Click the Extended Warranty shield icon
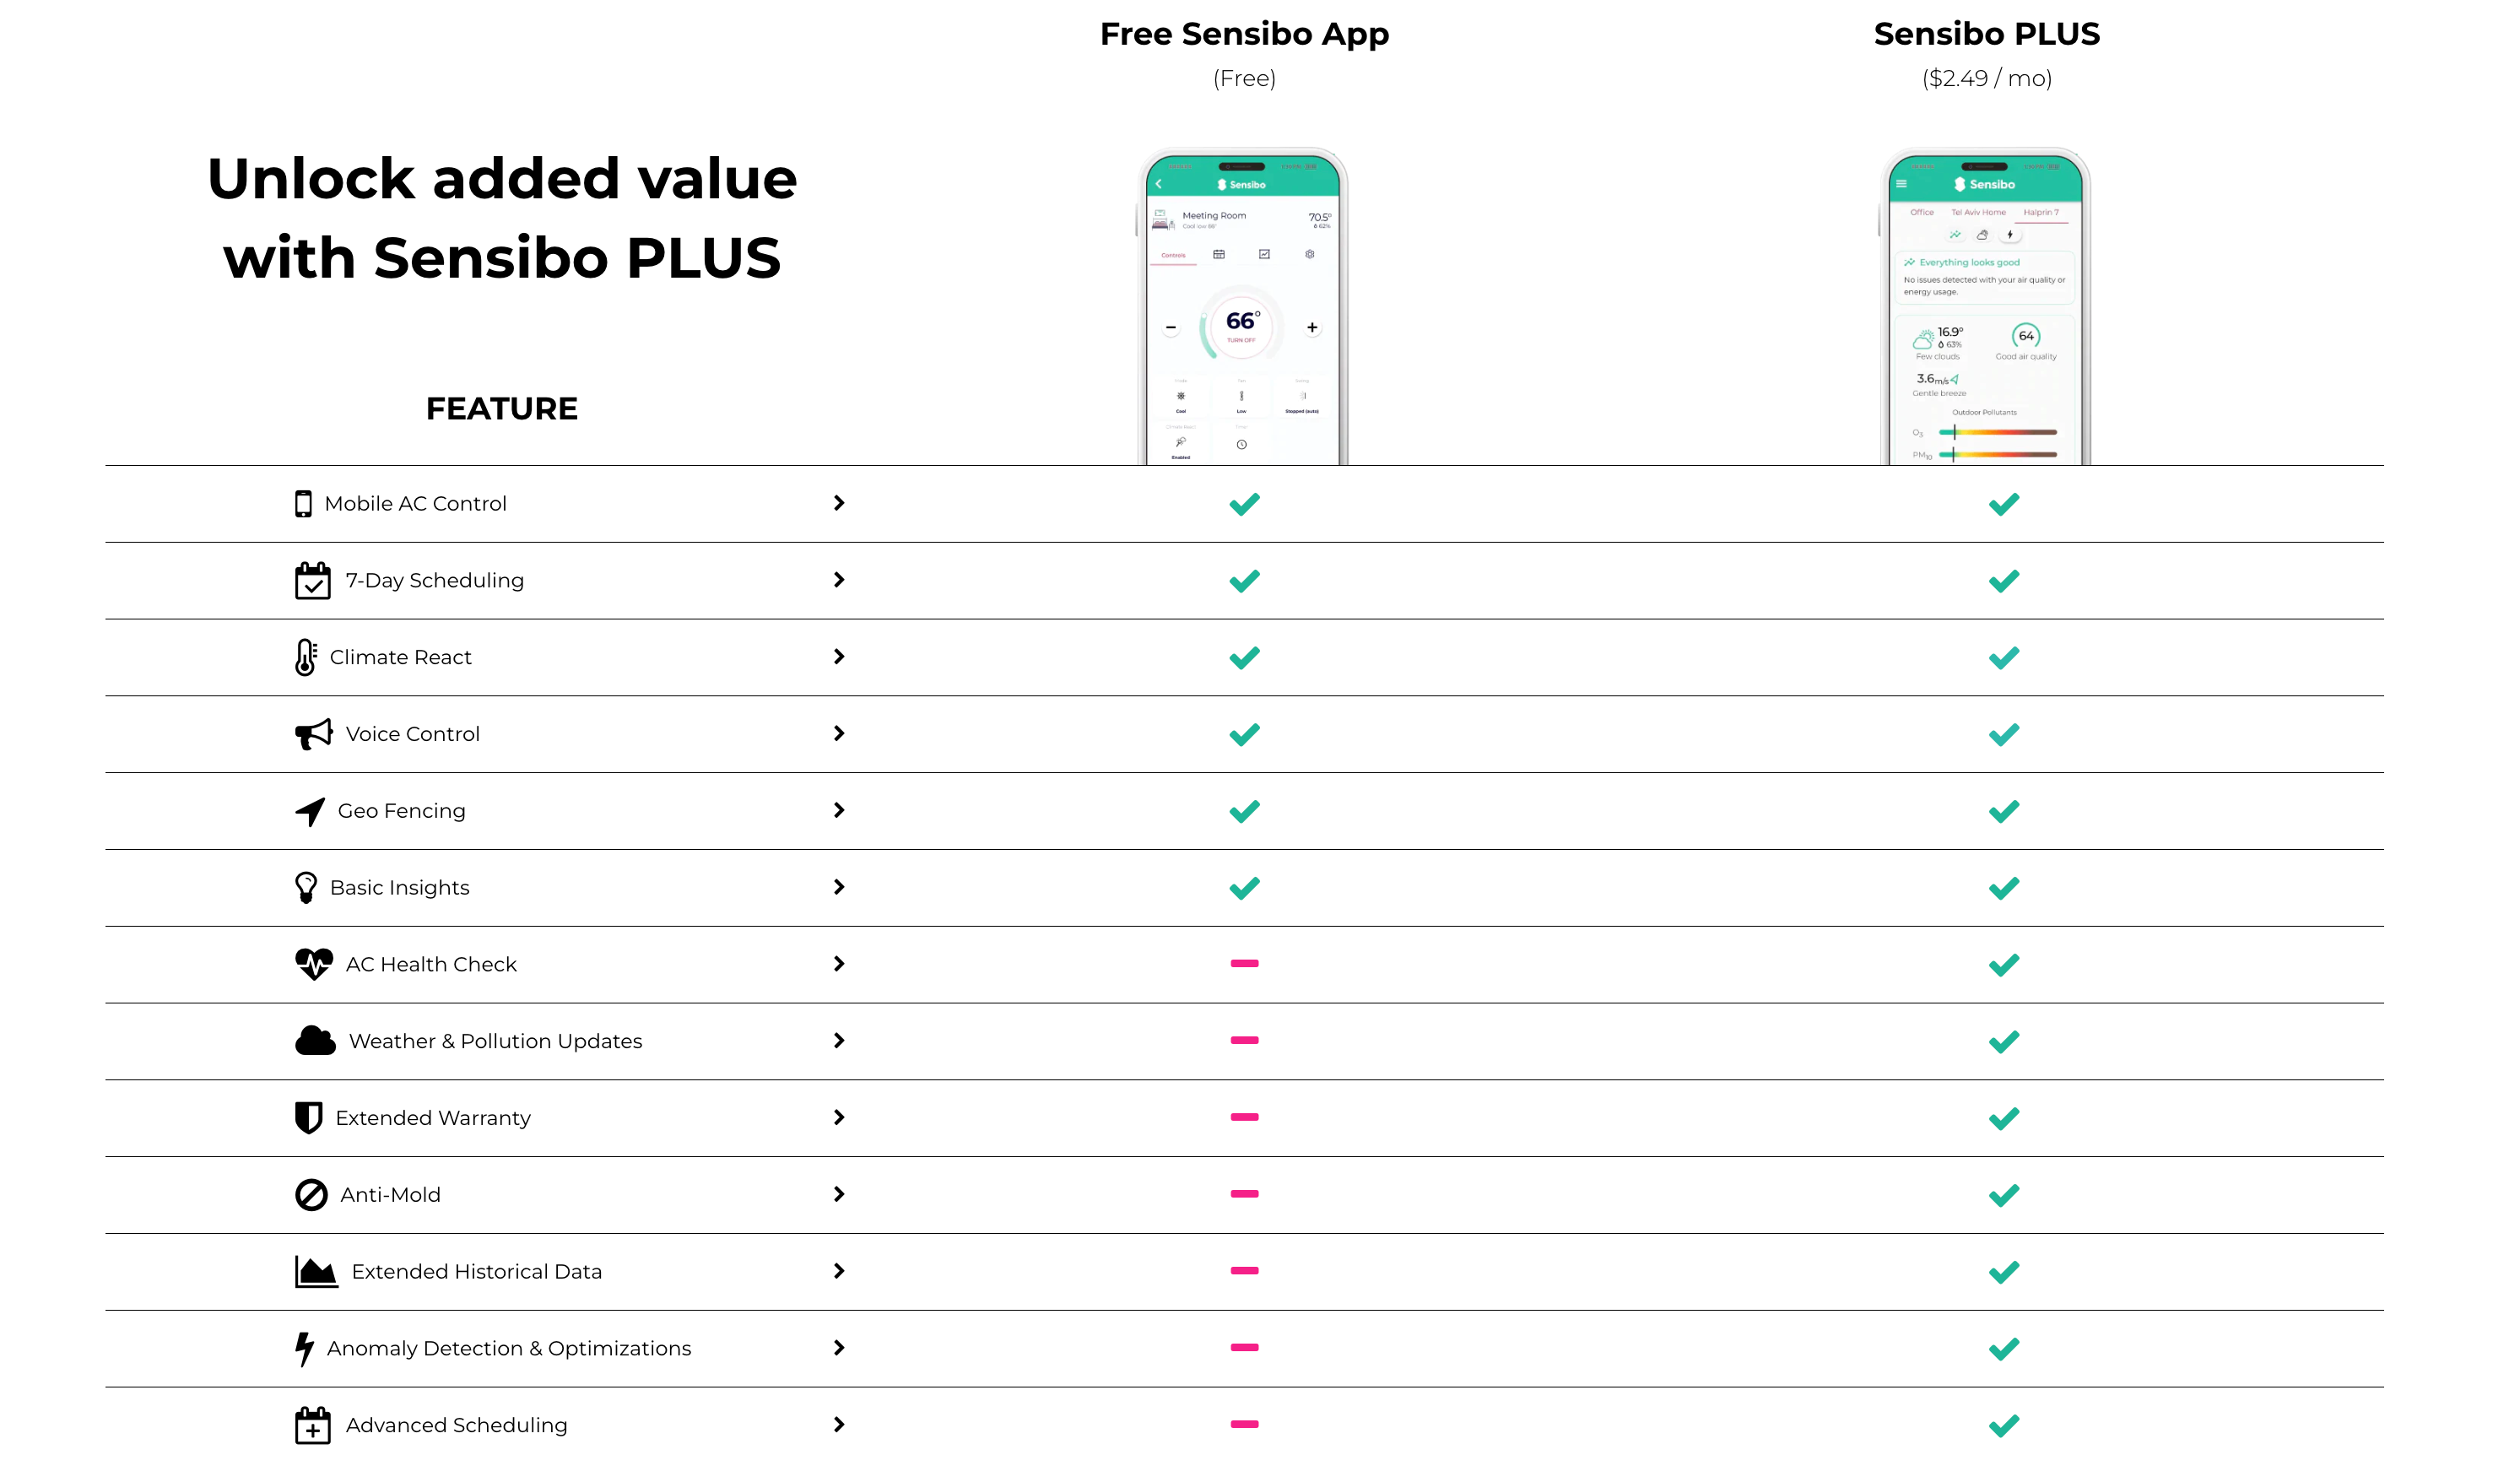This screenshot has width=2520, height=1482. tap(309, 1118)
